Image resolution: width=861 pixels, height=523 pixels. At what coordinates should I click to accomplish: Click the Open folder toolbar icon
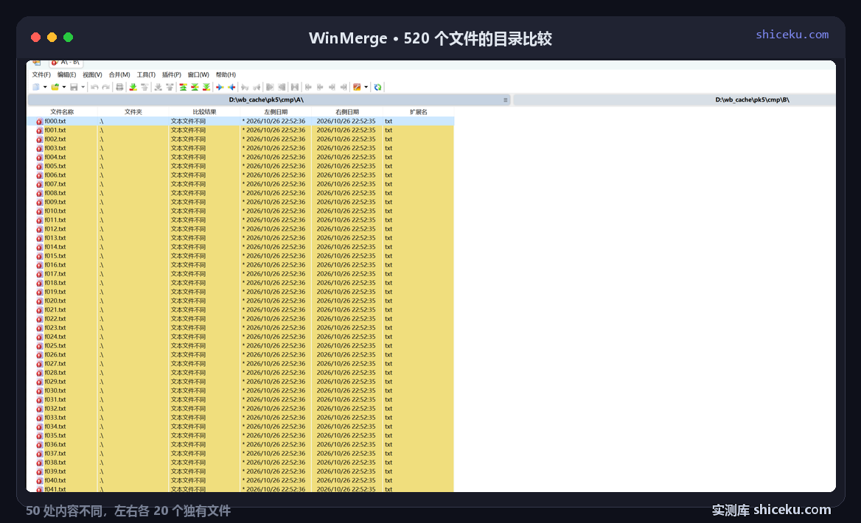point(55,87)
